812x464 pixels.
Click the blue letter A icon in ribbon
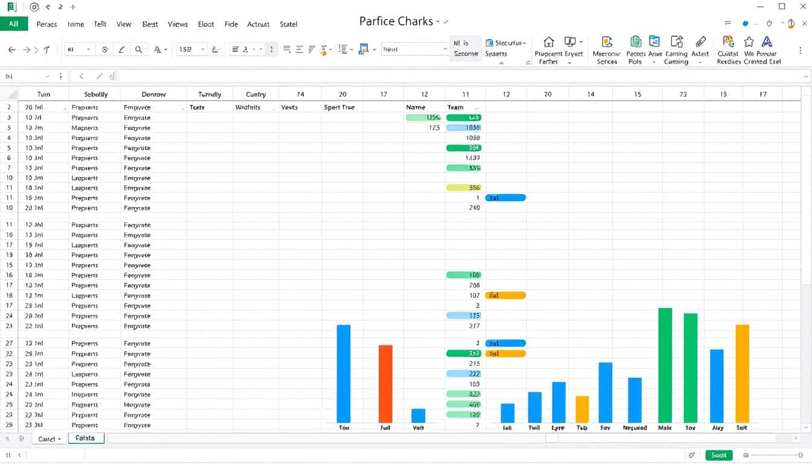click(767, 41)
